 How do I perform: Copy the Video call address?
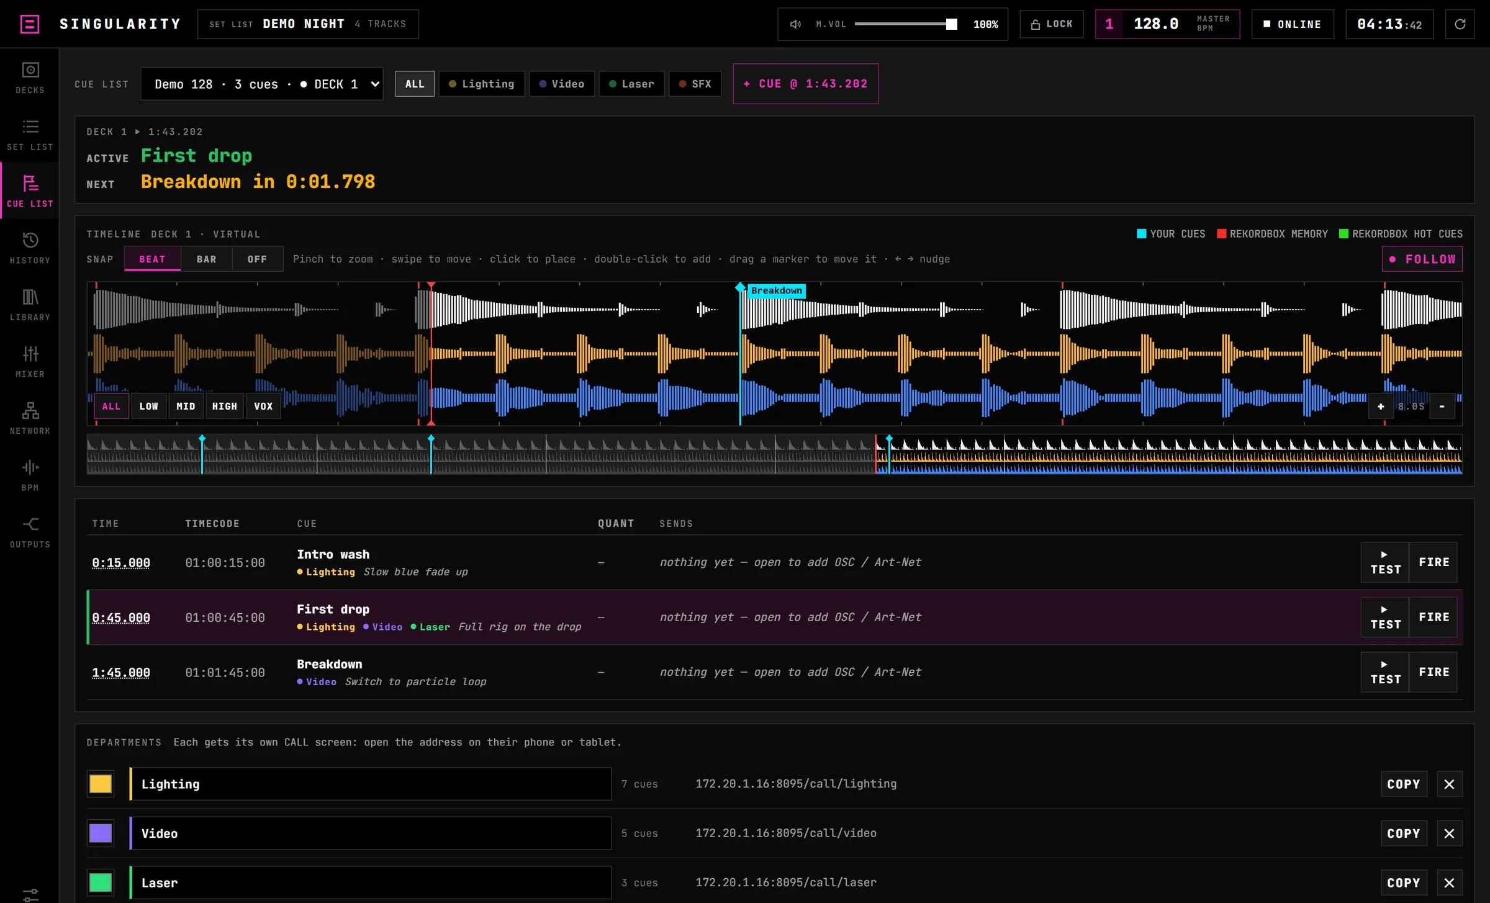point(1404,833)
